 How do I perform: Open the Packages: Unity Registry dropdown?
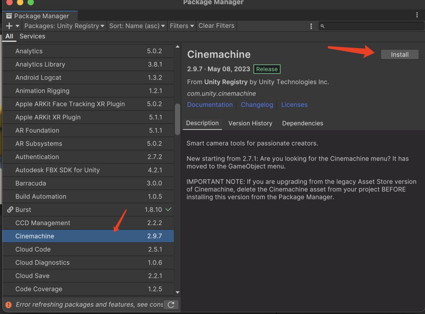click(x=64, y=26)
